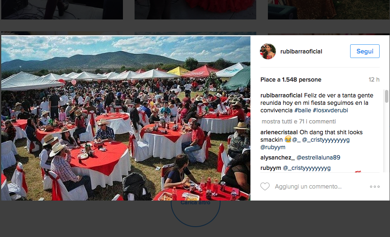Open rubyym commenter's profile

click(x=271, y=168)
